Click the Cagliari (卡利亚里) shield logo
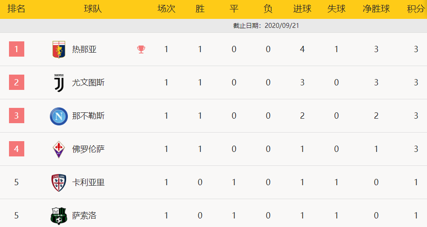Screen dimensions: 427x227 pos(59,182)
